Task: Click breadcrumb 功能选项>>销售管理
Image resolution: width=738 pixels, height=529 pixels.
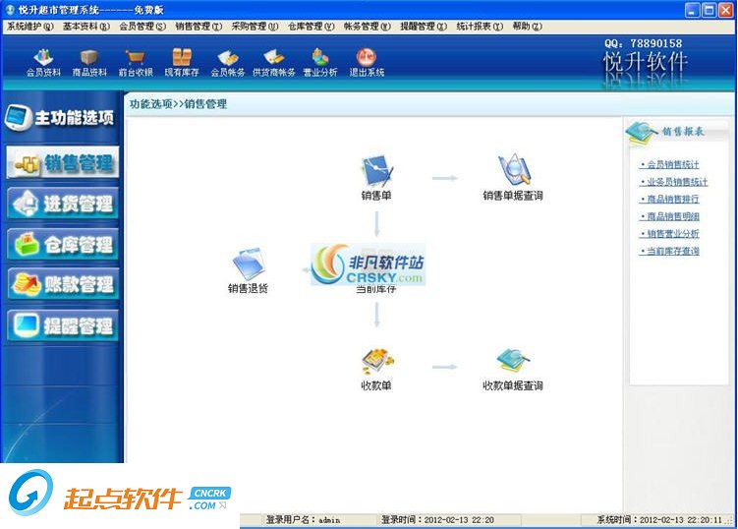Action: click(179, 104)
